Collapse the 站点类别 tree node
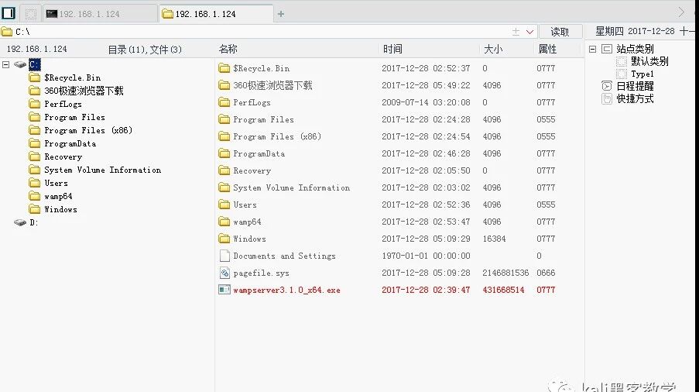This screenshot has height=392, width=699. coord(592,49)
